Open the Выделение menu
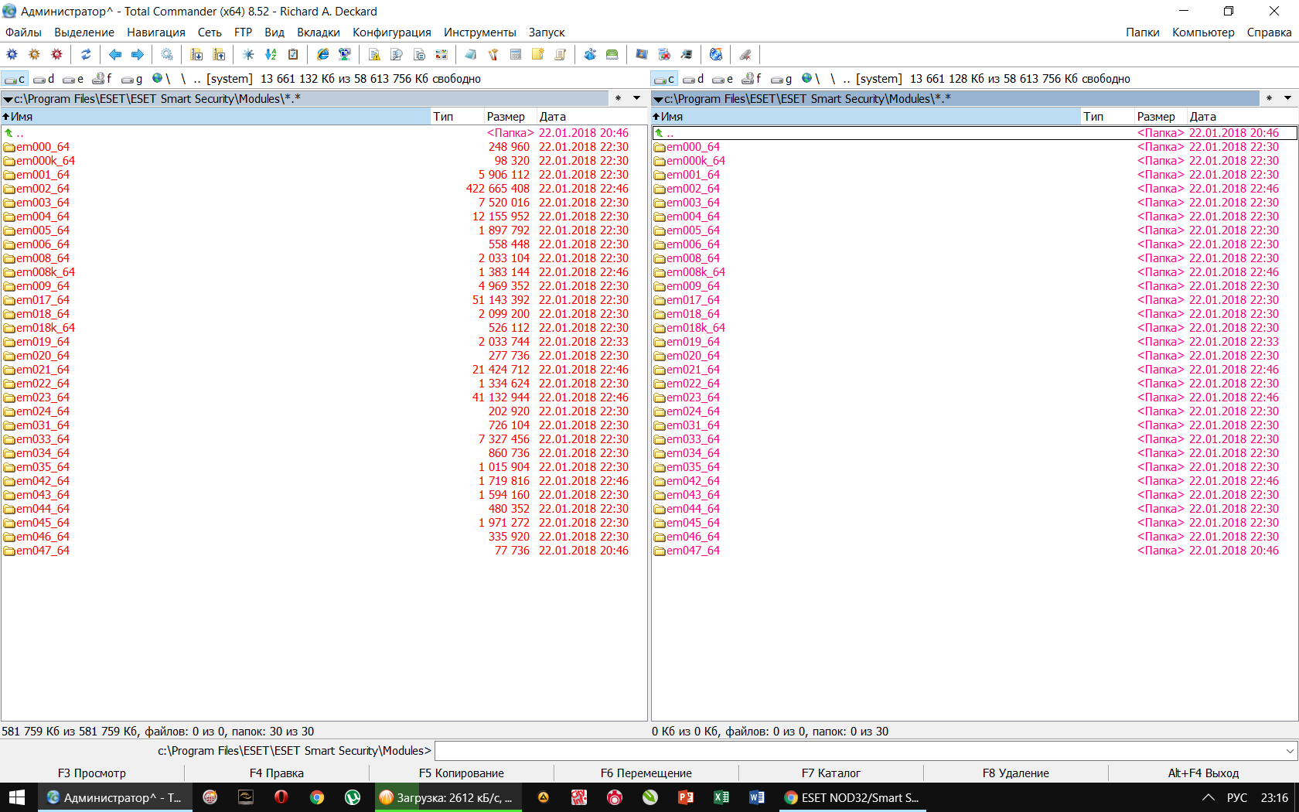Viewport: 1299px width, 812px height. 84,32
